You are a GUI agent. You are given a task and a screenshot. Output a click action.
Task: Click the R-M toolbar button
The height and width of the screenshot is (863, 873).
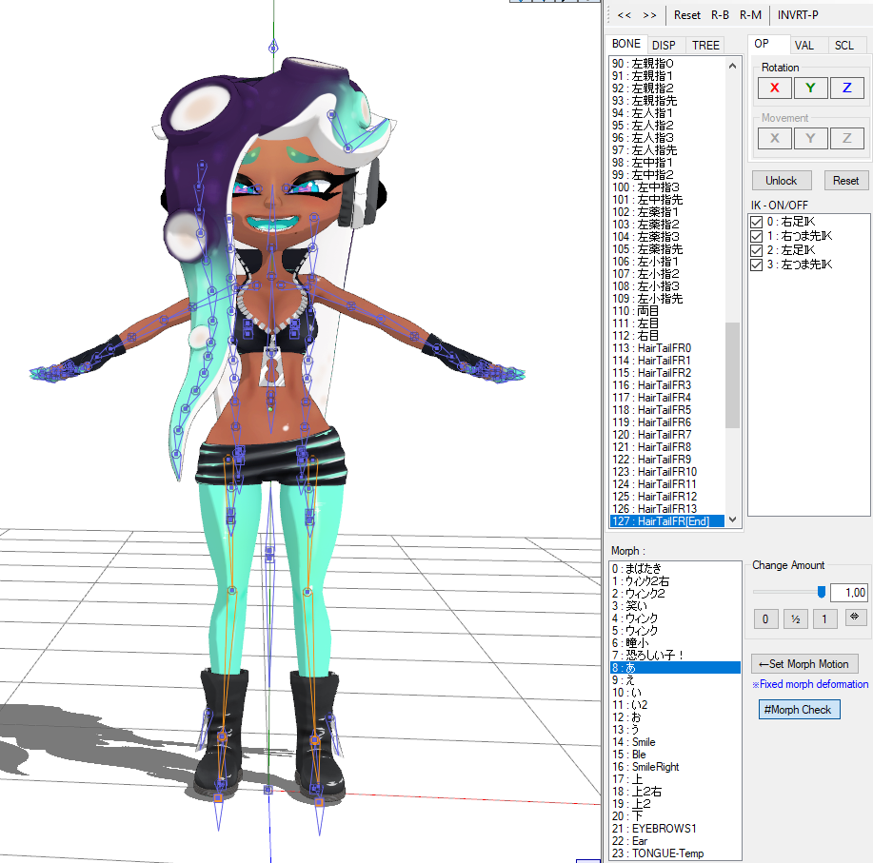750,15
